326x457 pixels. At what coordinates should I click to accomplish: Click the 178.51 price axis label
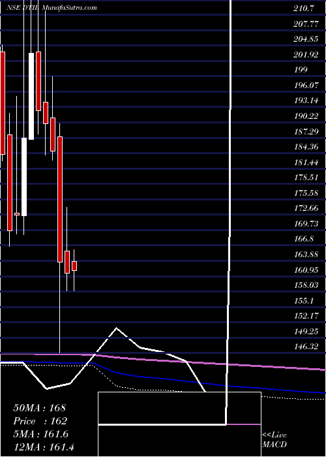[x=306, y=178]
